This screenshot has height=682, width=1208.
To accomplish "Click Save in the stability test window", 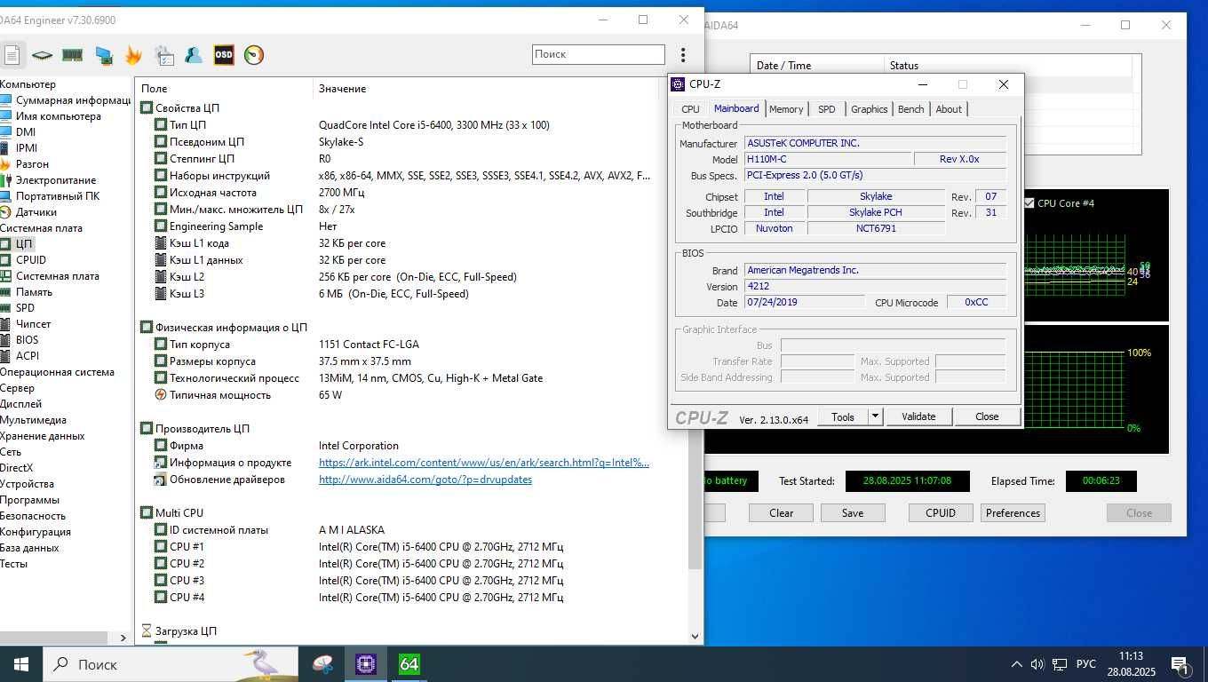I will (853, 512).
